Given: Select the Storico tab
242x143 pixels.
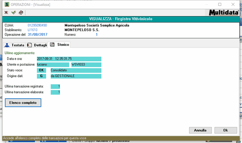Looking at the screenshot, I should (x=60, y=45).
